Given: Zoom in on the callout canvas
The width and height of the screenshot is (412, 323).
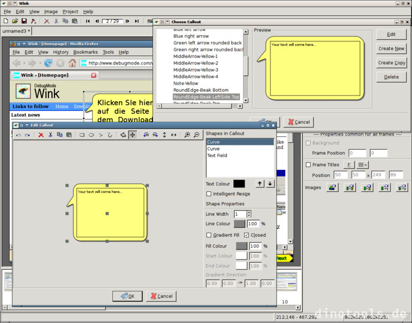Looking at the screenshot, I should coord(187,135).
